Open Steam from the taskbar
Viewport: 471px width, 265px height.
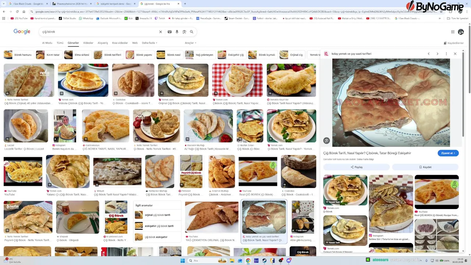(x=264, y=261)
